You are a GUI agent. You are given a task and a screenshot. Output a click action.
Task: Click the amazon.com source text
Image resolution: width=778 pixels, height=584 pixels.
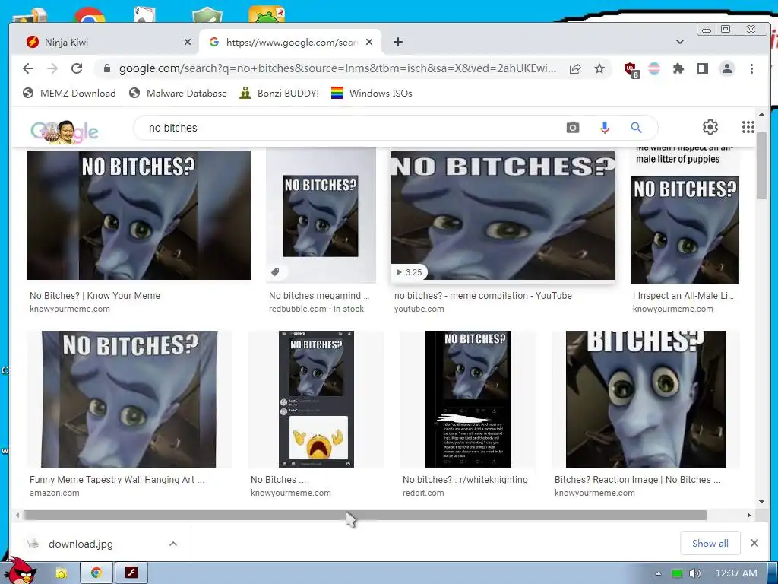[x=54, y=493]
